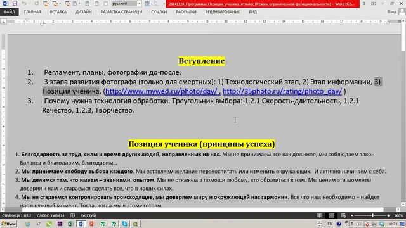The width and height of the screenshot is (406, 228).
Task: Click the zoom out minus button
Action: click(x=352, y=215)
